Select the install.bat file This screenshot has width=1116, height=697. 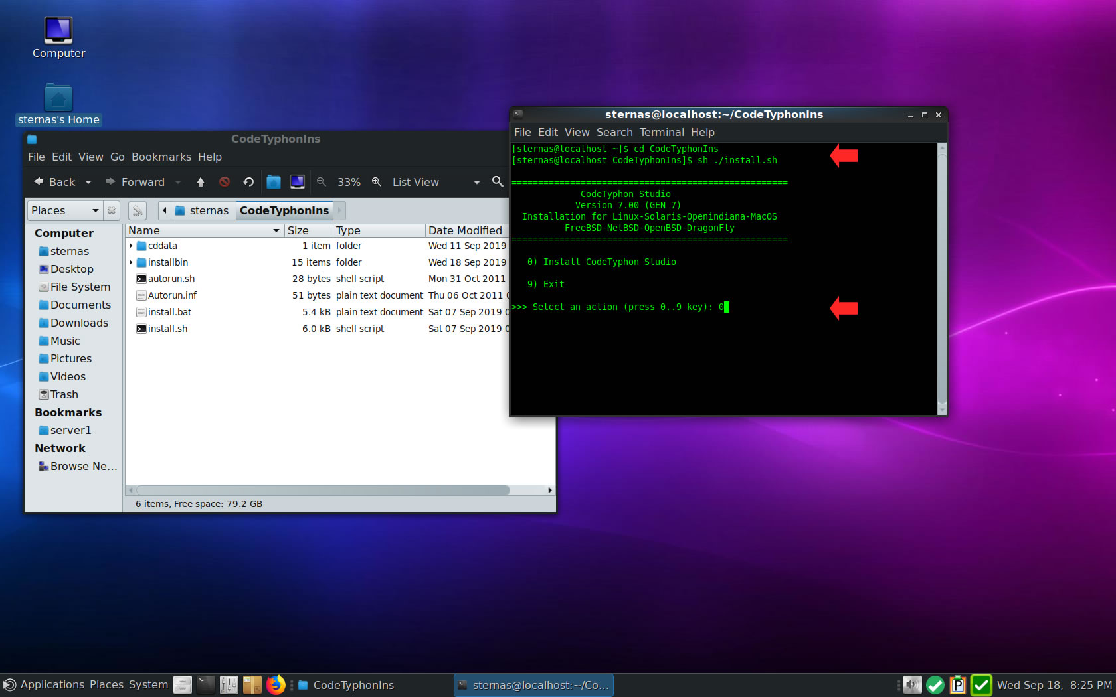coord(163,312)
